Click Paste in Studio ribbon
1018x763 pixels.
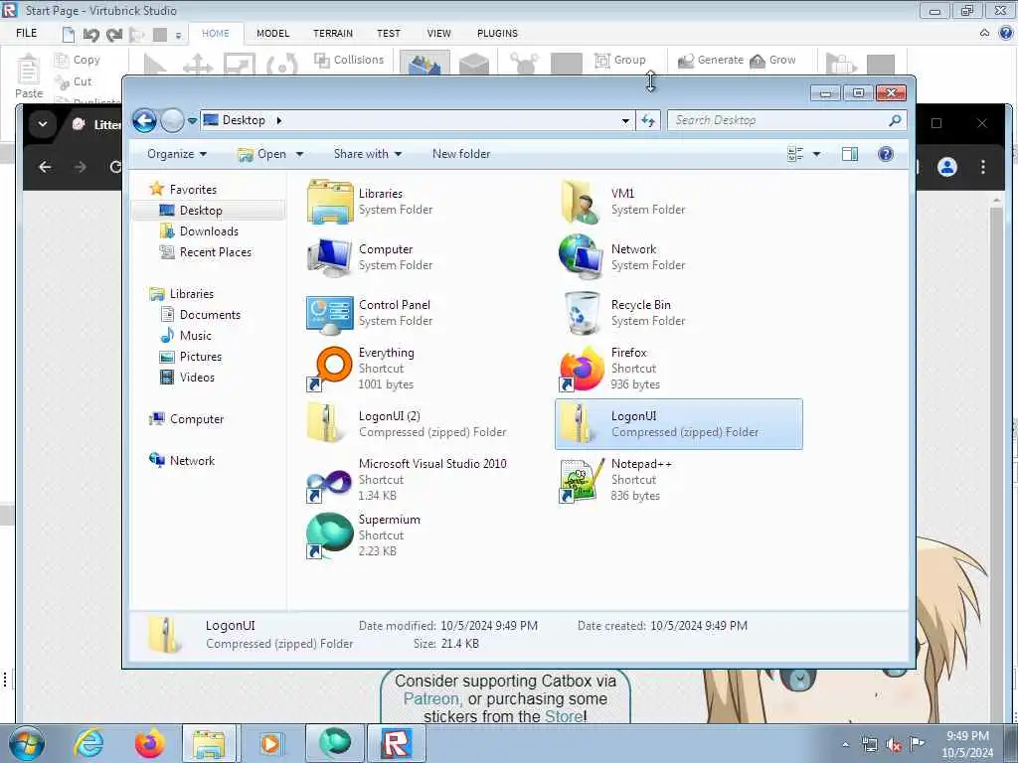coord(29,76)
